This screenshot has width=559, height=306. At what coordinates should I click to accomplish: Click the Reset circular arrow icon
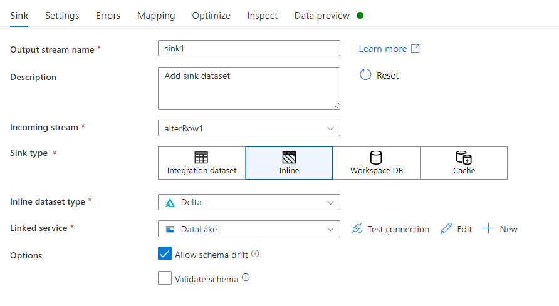(365, 75)
